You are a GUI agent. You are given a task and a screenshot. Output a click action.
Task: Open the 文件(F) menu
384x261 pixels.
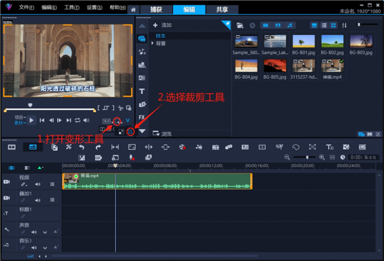[26, 7]
